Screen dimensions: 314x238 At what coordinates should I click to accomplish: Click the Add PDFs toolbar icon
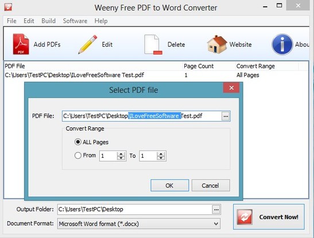[21, 44]
